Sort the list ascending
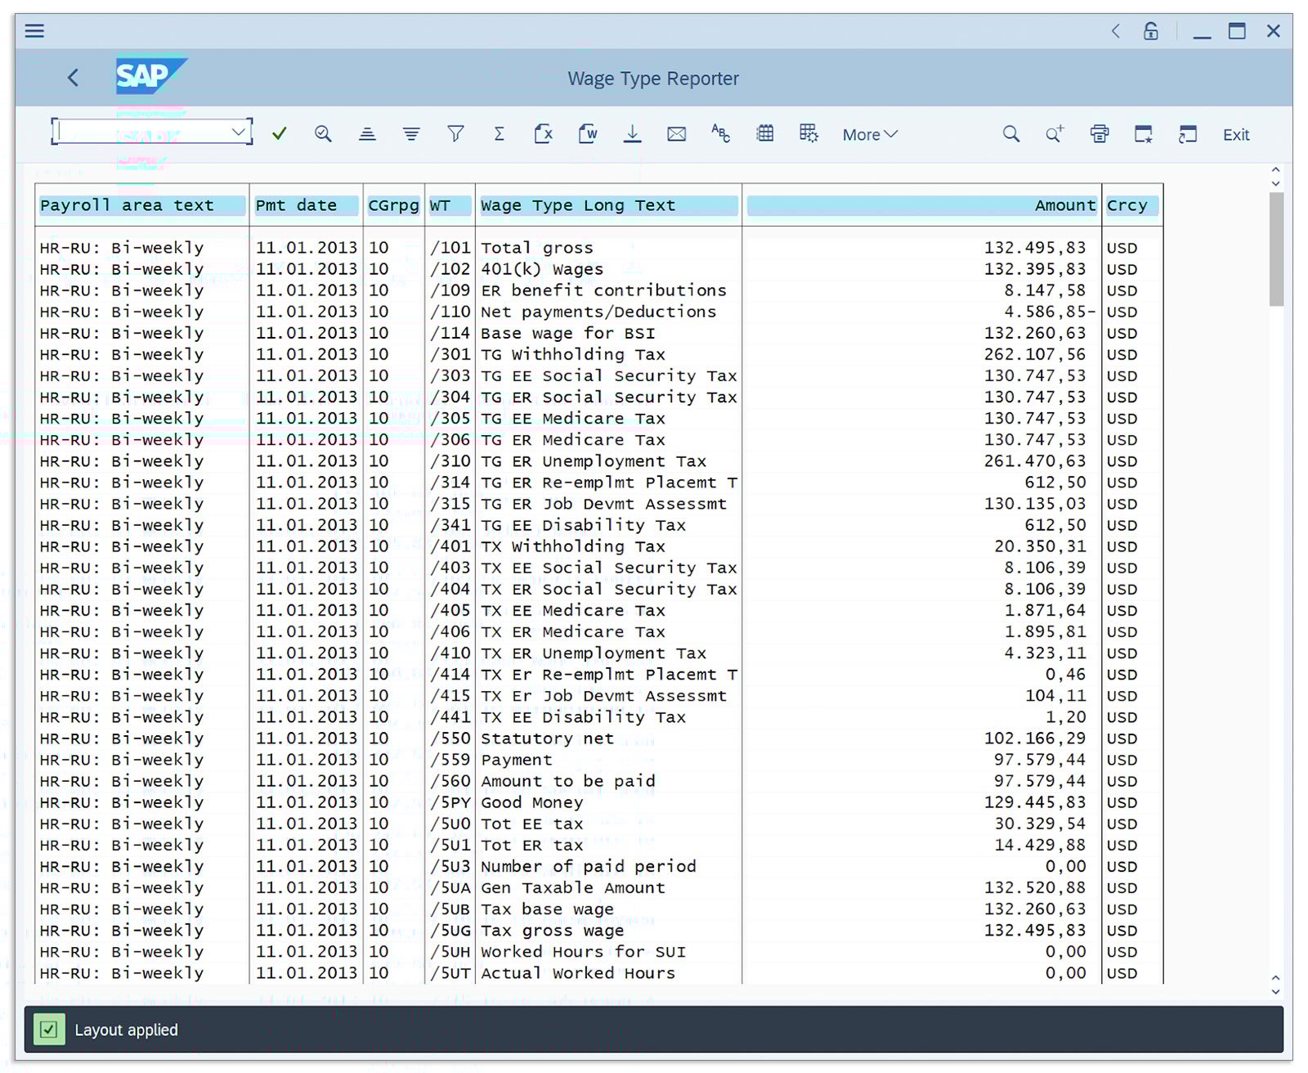Viewport: 1308px width, 1073px height. pos(367,133)
